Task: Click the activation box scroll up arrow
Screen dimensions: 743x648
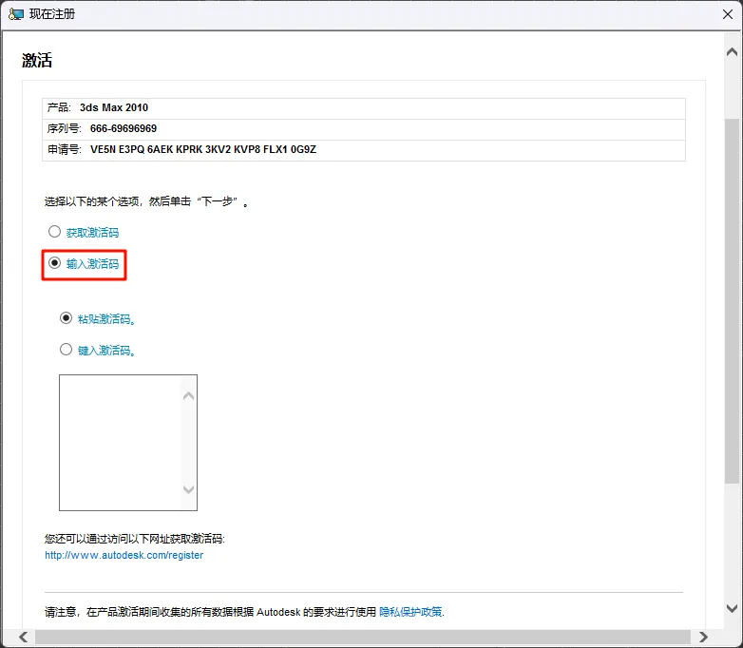Action: [188, 396]
